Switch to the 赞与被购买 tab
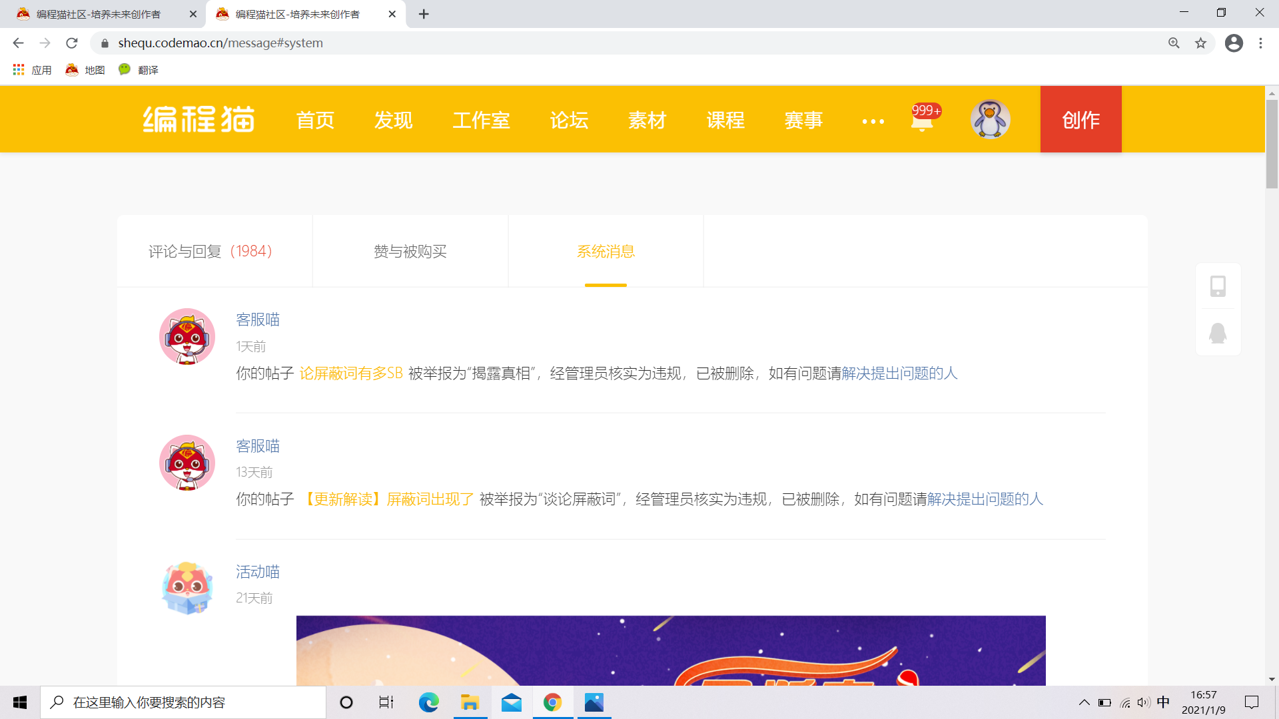1279x719 pixels. point(410,251)
